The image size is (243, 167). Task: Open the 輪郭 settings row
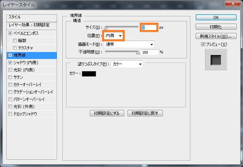click(32, 41)
